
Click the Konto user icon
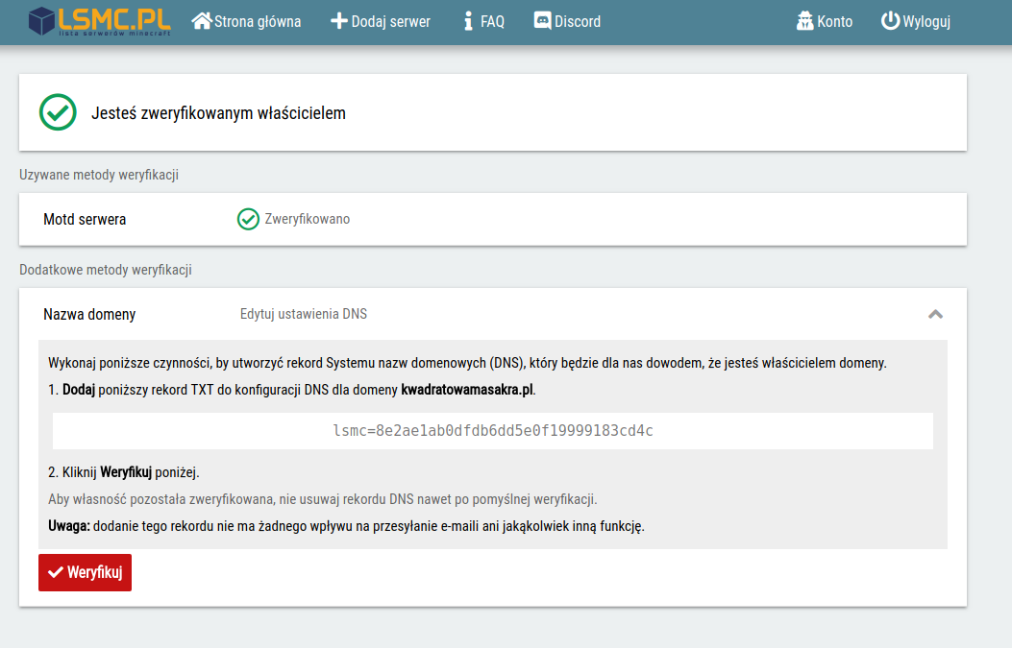(805, 21)
